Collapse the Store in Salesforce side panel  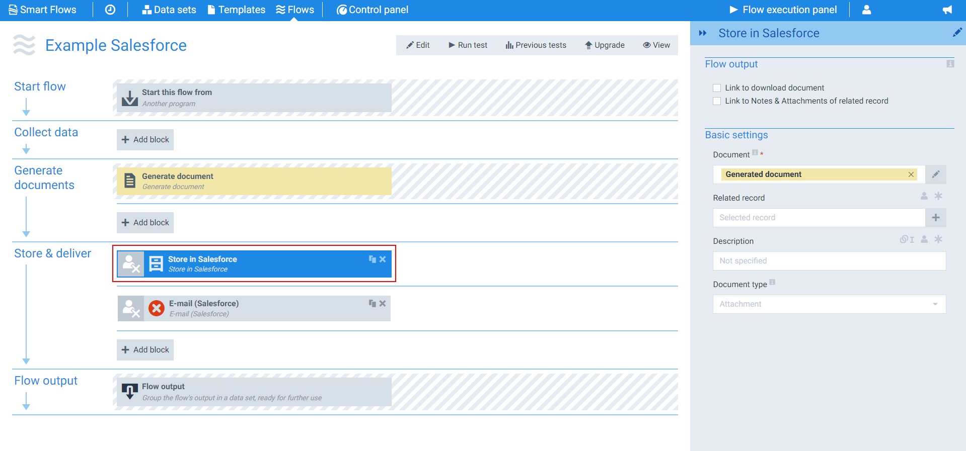[703, 33]
